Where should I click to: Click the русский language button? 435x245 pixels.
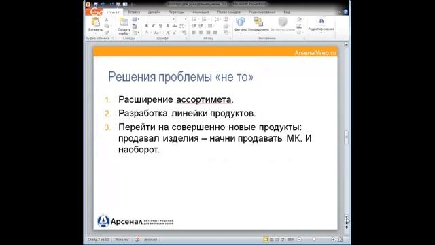[151, 239]
